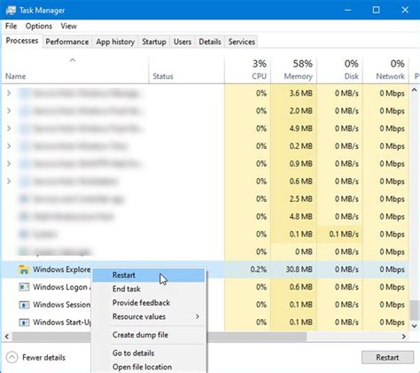
Task: Switch to the Performance tab
Action: coord(67,42)
